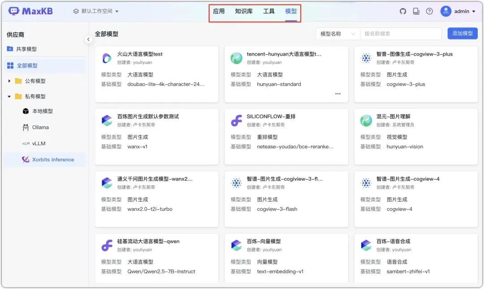Viewport: 484px width, 289px height.
Task: Click the local model cube icon
Action: [26, 111]
